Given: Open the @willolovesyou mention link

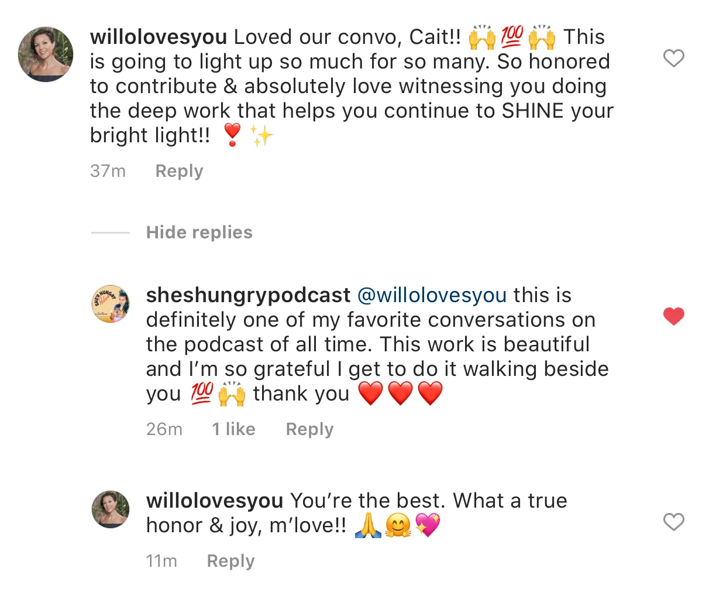Looking at the screenshot, I should tap(432, 295).
